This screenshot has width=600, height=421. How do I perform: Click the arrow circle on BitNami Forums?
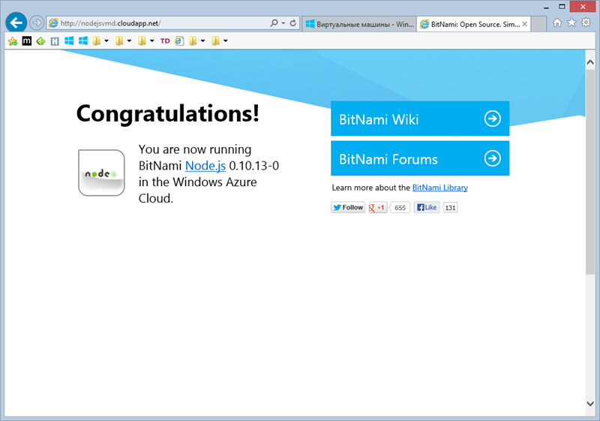pyautogui.click(x=493, y=158)
